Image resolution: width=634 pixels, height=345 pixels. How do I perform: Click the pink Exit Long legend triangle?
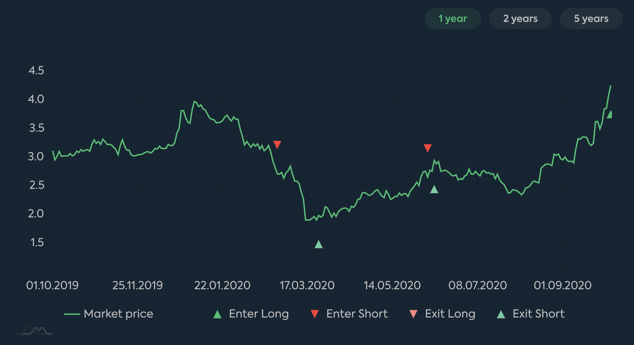click(x=413, y=314)
